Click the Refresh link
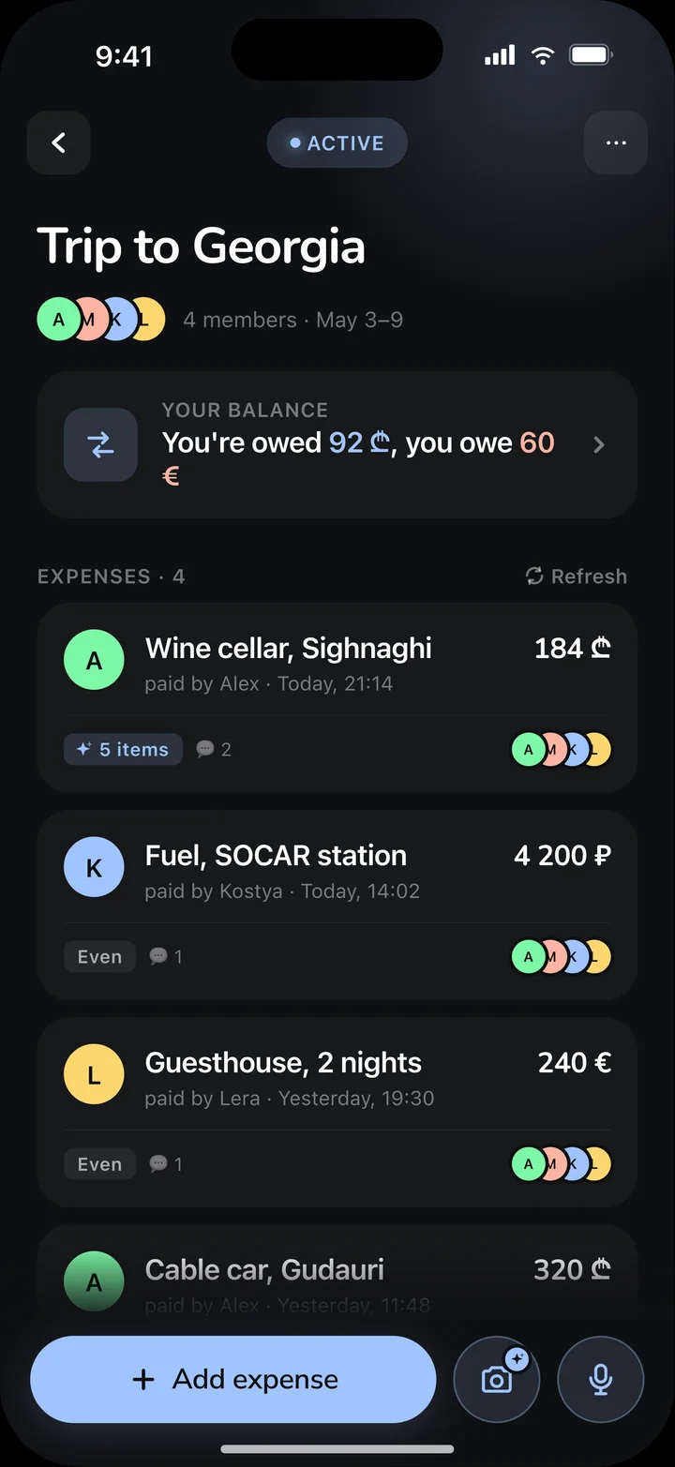Viewport: 675px width, 1467px height. click(577, 576)
